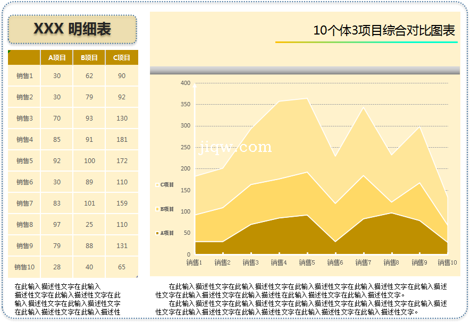The width and height of the screenshot is (471, 323).
Task: Click the XXX 明细表 title banner
Action: coord(72,29)
